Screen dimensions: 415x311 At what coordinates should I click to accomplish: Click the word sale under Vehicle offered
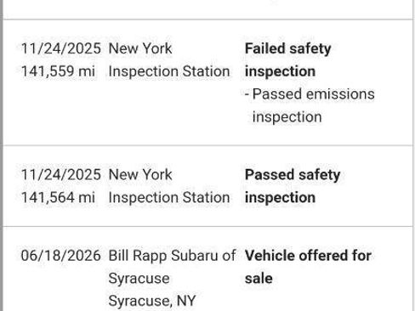pos(259,278)
